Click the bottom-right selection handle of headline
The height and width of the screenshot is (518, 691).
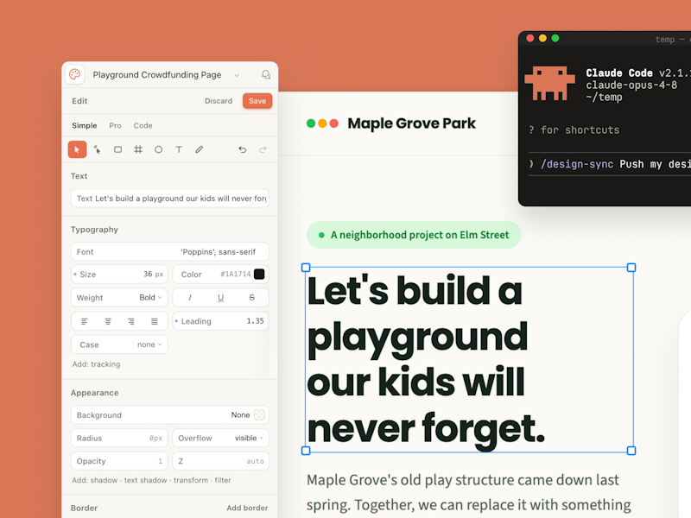631,451
